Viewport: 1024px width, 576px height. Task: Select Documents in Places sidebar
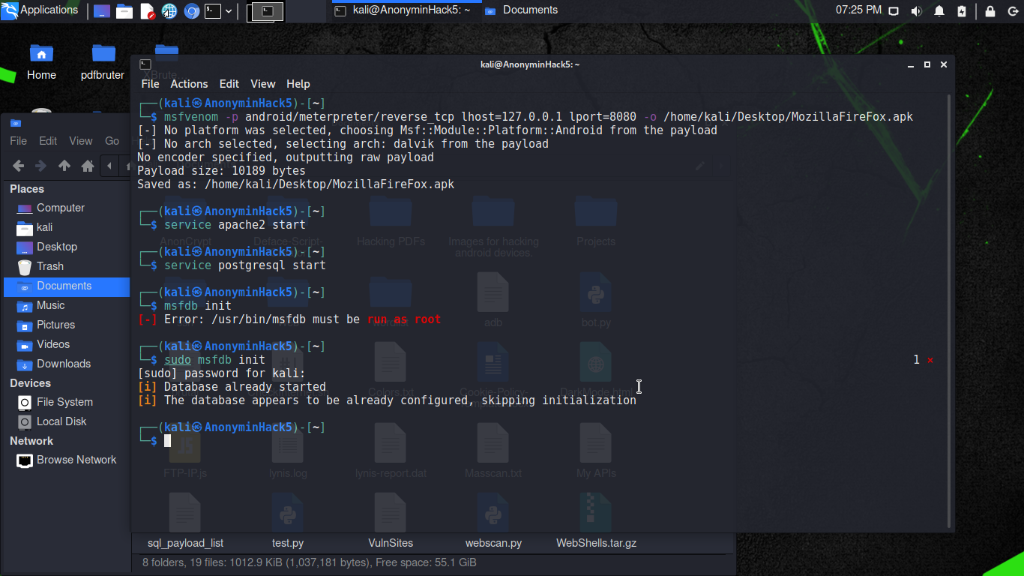(67, 286)
